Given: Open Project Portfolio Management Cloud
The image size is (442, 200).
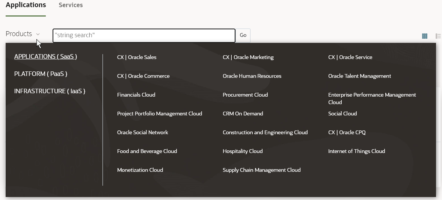Looking at the screenshot, I should 160,114.
